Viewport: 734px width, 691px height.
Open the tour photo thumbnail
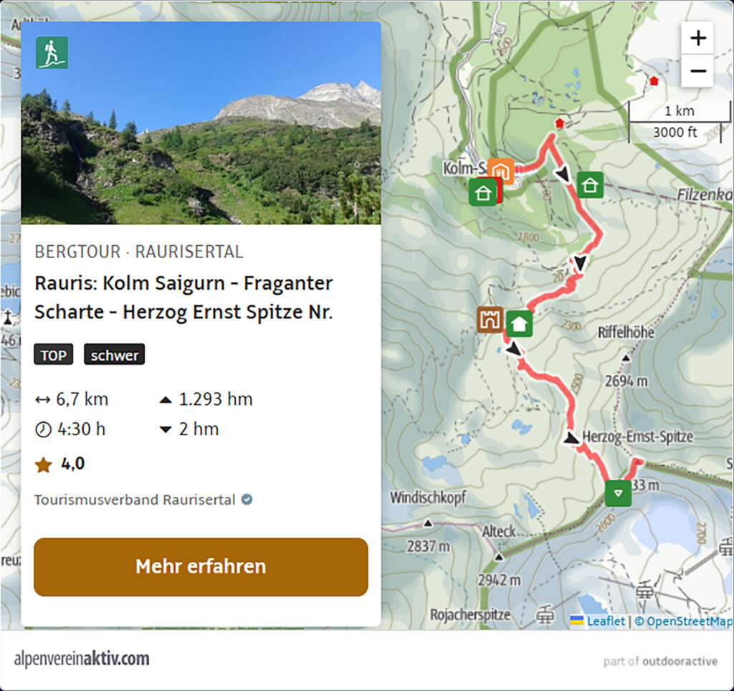[201, 123]
